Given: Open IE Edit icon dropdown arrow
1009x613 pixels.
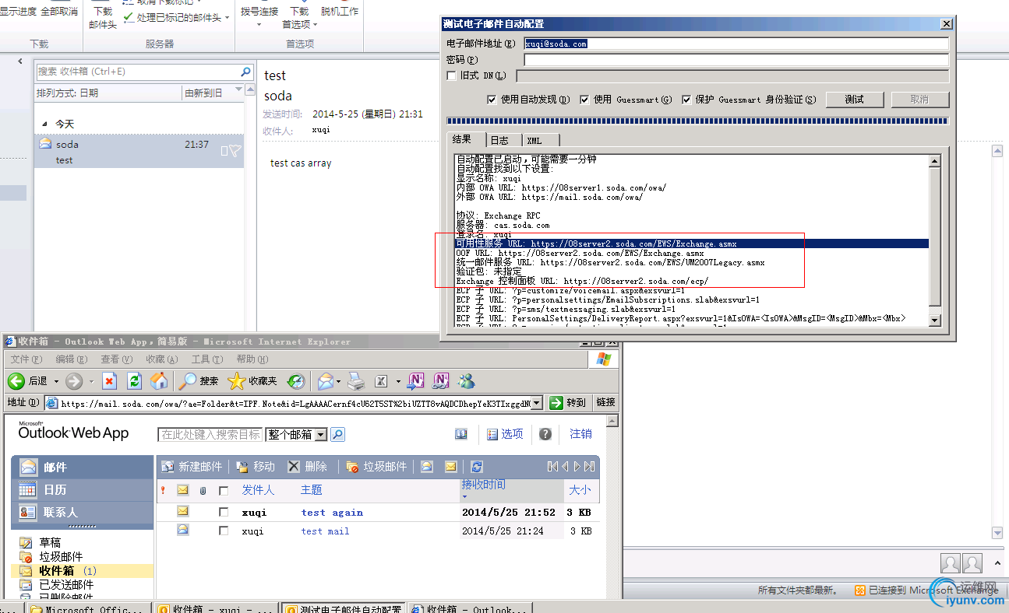Looking at the screenshot, I should point(397,381).
